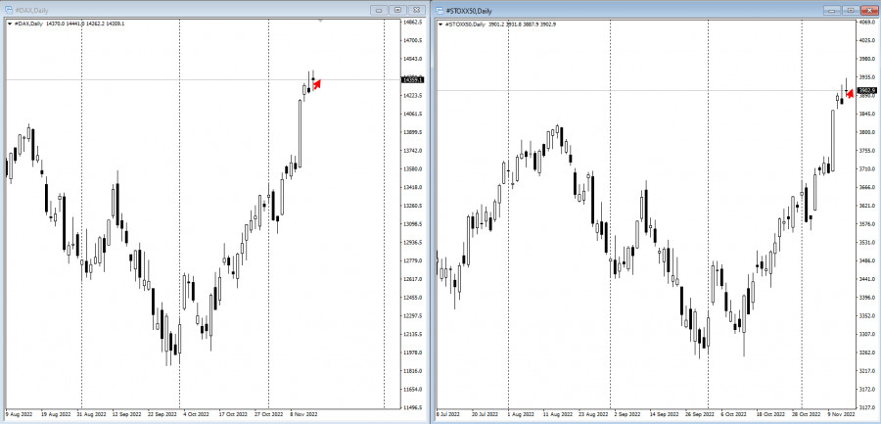This screenshot has height=424, width=881.
Task: Expand the #DAX,Daily symbol dropdown triangle
Action: pos(10,24)
